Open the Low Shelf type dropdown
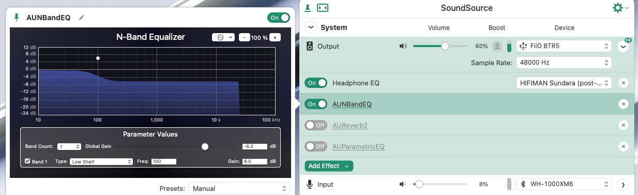 tap(101, 161)
